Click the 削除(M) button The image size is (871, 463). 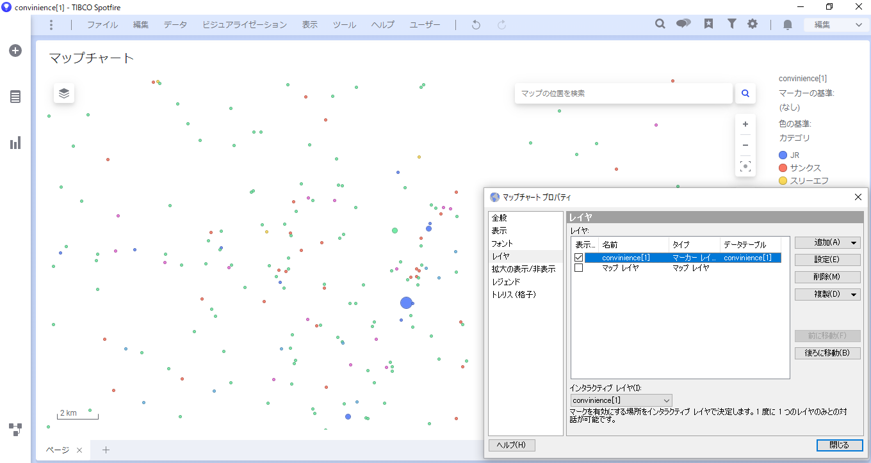(x=827, y=277)
